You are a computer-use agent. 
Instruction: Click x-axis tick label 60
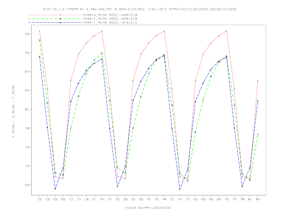click(195, 199)
